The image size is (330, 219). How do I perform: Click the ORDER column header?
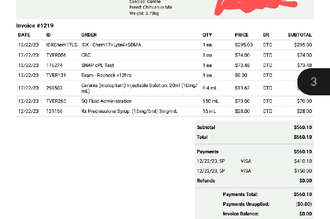pyautogui.click(x=89, y=35)
